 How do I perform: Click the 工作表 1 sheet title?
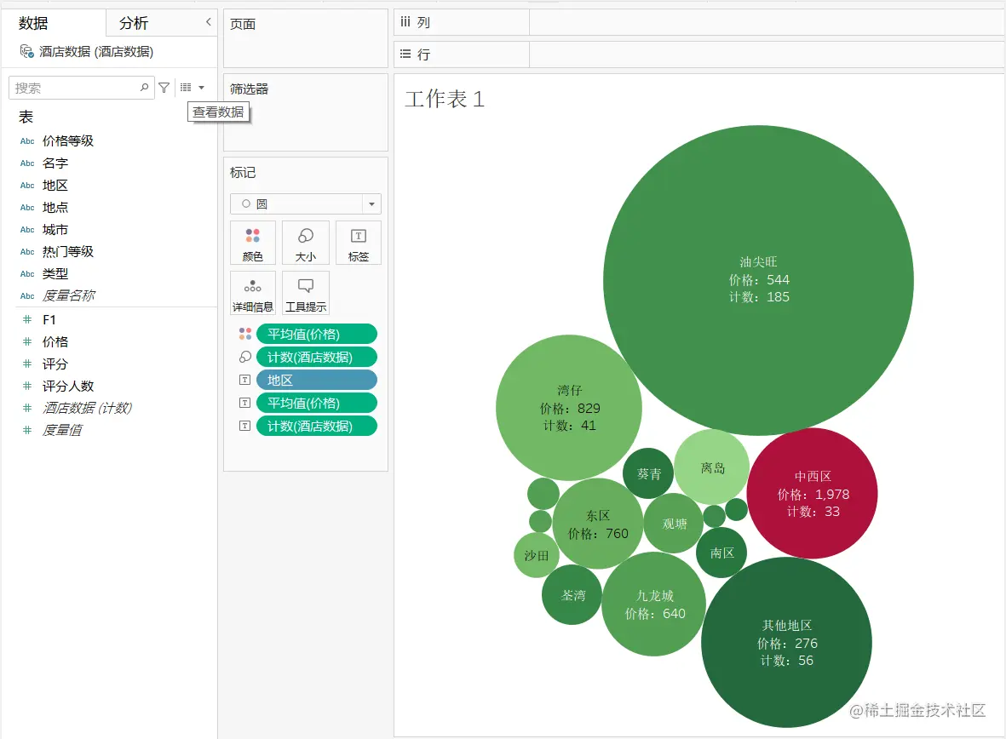click(445, 99)
